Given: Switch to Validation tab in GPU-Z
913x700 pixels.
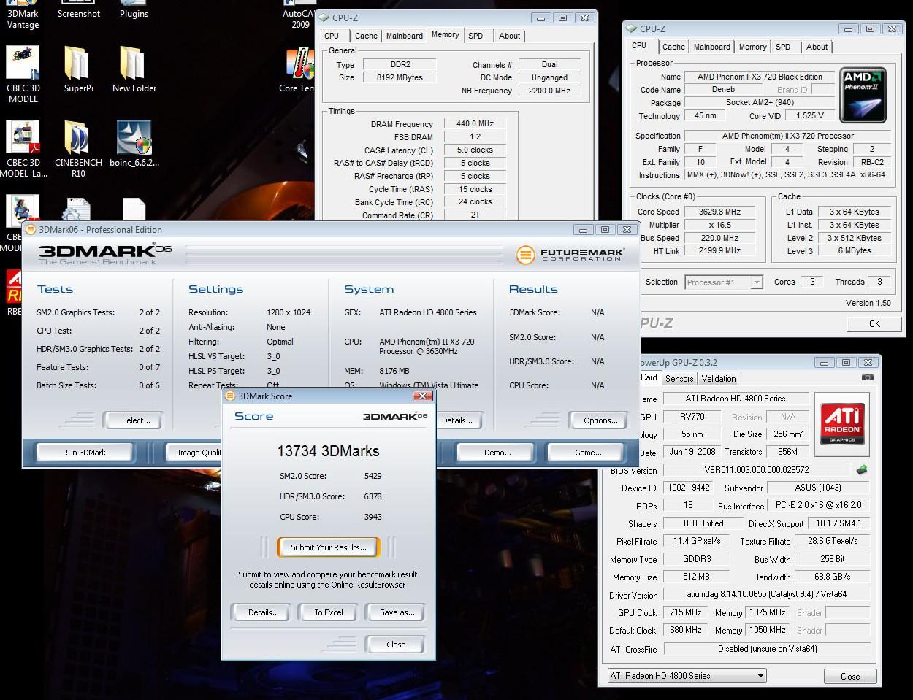Looking at the screenshot, I should coord(719,379).
